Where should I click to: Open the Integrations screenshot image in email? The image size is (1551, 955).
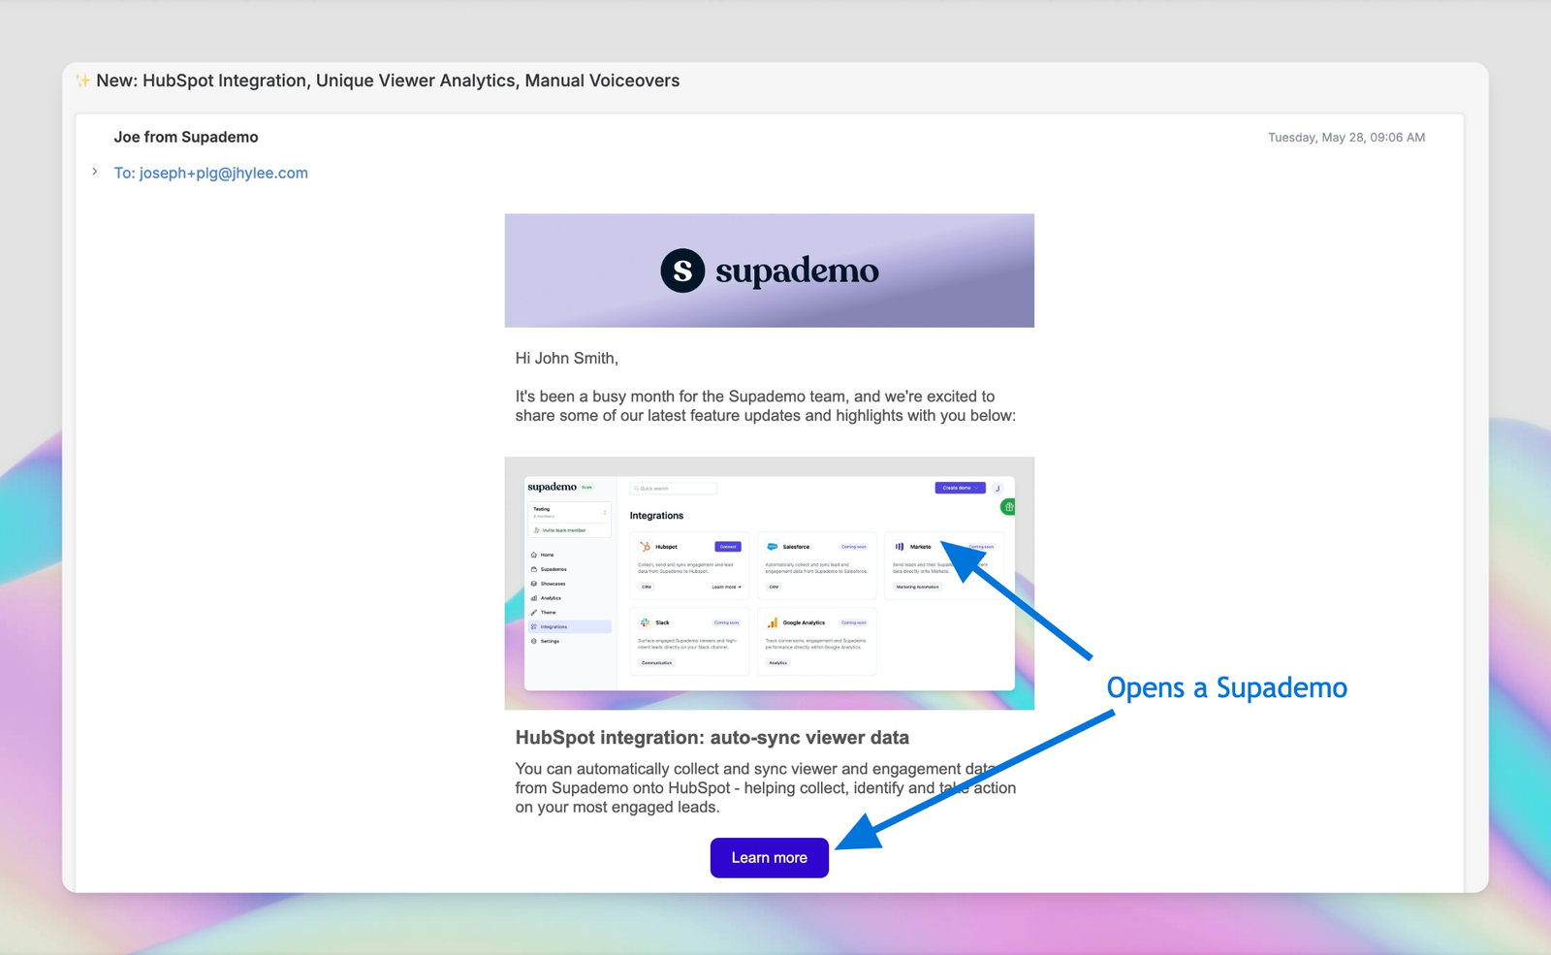tap(769, 584)
